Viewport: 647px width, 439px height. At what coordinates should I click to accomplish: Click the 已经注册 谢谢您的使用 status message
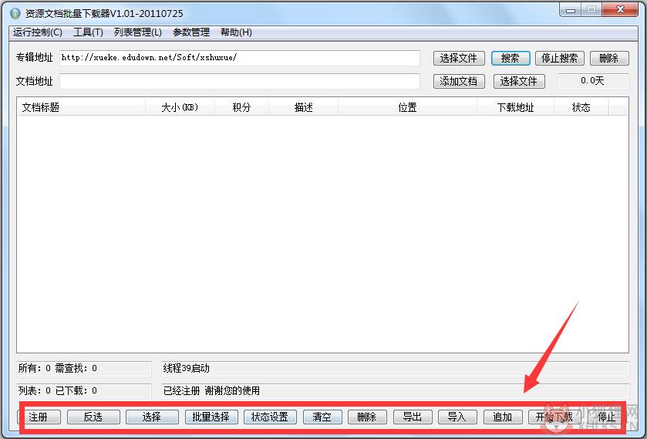pyautogui.click(x=211, y=390)
